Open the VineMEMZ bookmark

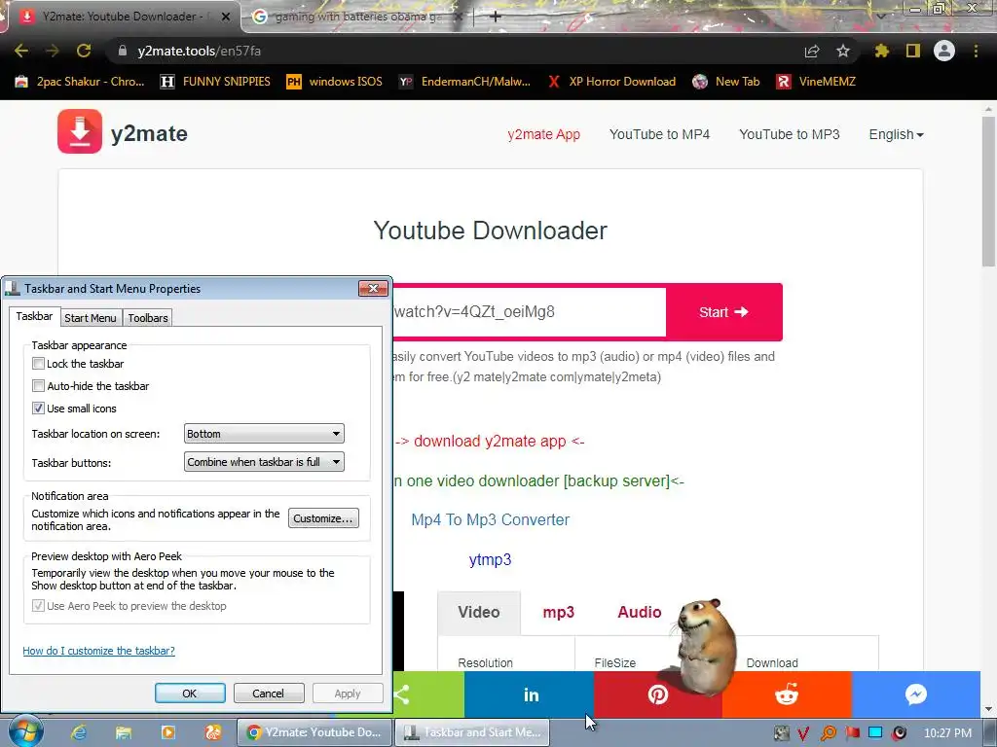(816, 82)
